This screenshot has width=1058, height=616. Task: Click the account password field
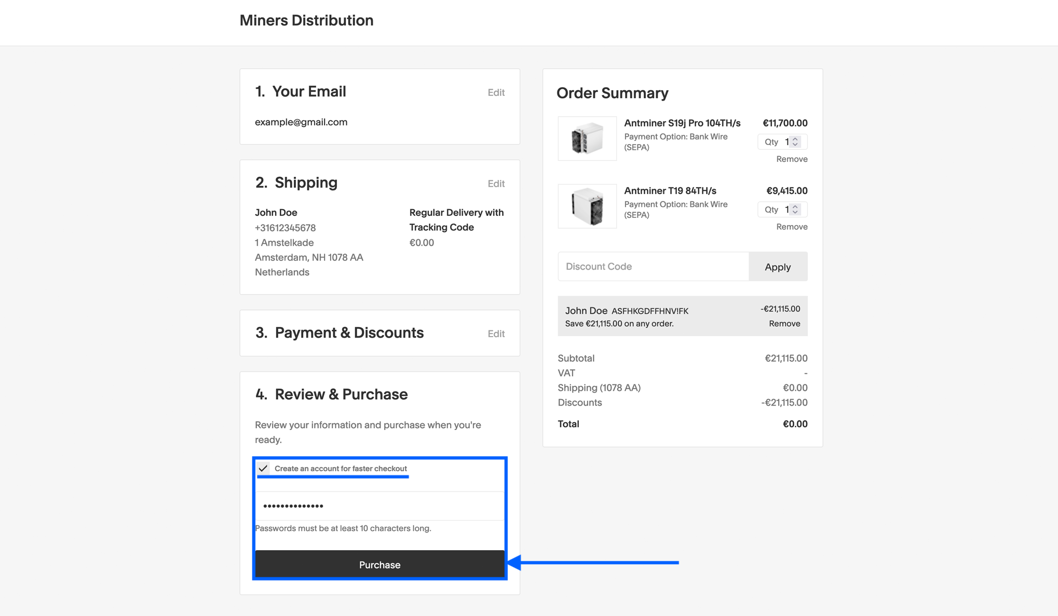(379, 506)
